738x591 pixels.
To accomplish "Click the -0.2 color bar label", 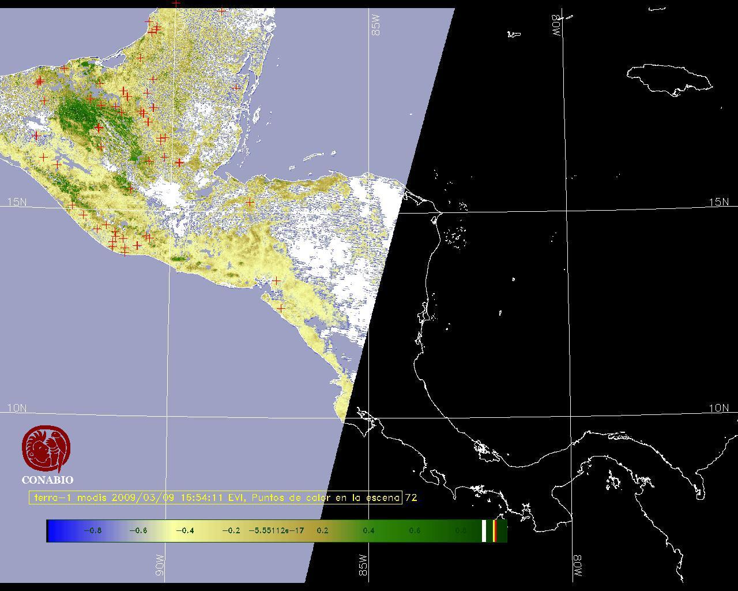I will 231,530.
